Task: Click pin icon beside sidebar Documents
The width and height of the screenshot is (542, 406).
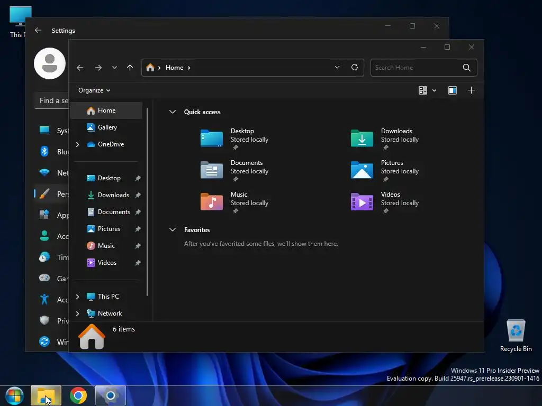Action: 138,212
